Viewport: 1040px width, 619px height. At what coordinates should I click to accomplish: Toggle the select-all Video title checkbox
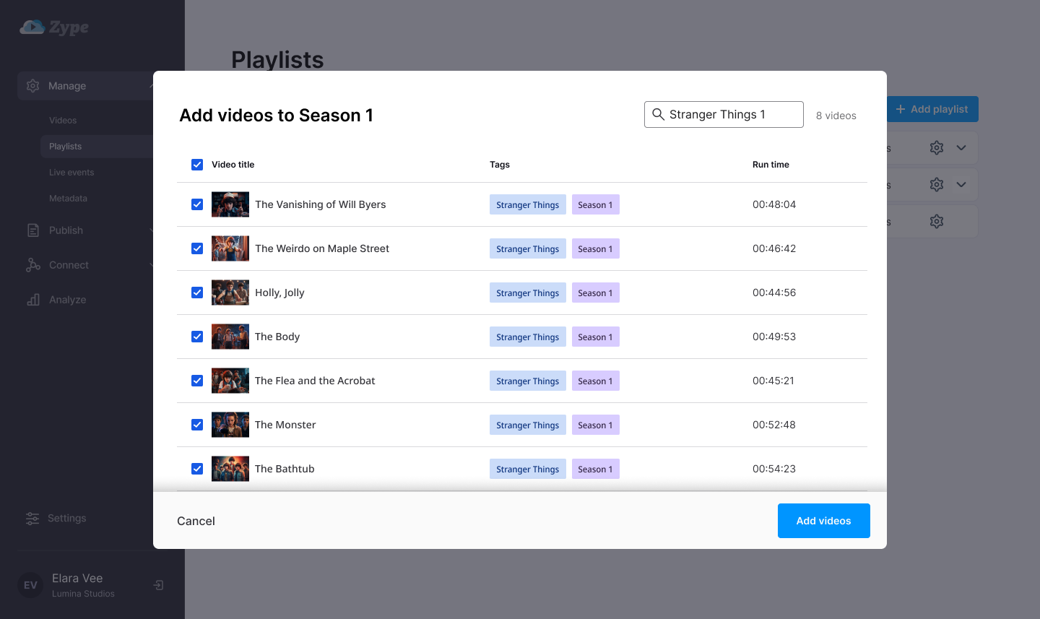click(197, 165)
